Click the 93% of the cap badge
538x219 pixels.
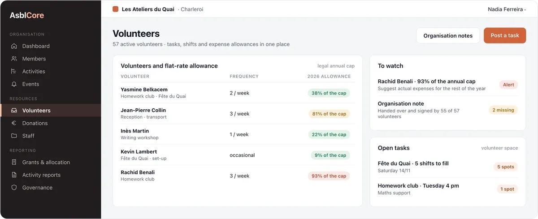click(x=329, y=176)
